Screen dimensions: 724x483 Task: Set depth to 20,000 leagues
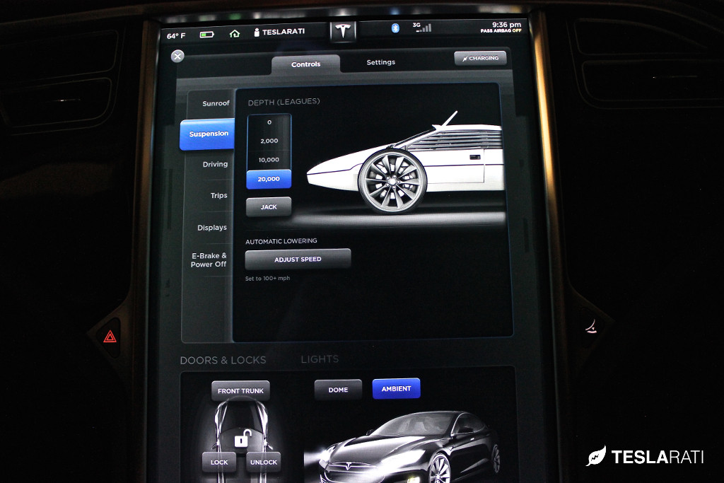click(269, 179)
